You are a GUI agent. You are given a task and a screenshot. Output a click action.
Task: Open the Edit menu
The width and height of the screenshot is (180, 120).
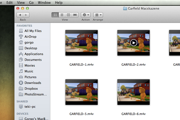9,3
